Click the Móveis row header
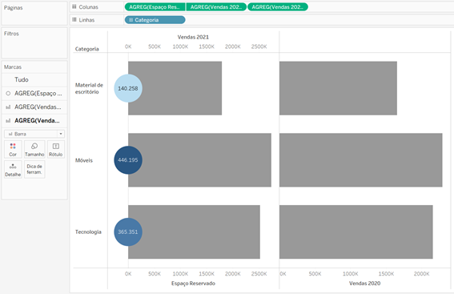The image size is (454, 294). (x=84, y=160)
